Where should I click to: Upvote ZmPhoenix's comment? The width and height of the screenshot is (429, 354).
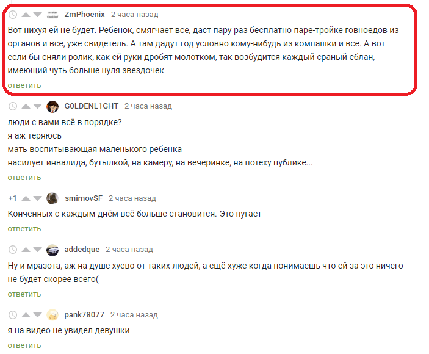point(26,15)
